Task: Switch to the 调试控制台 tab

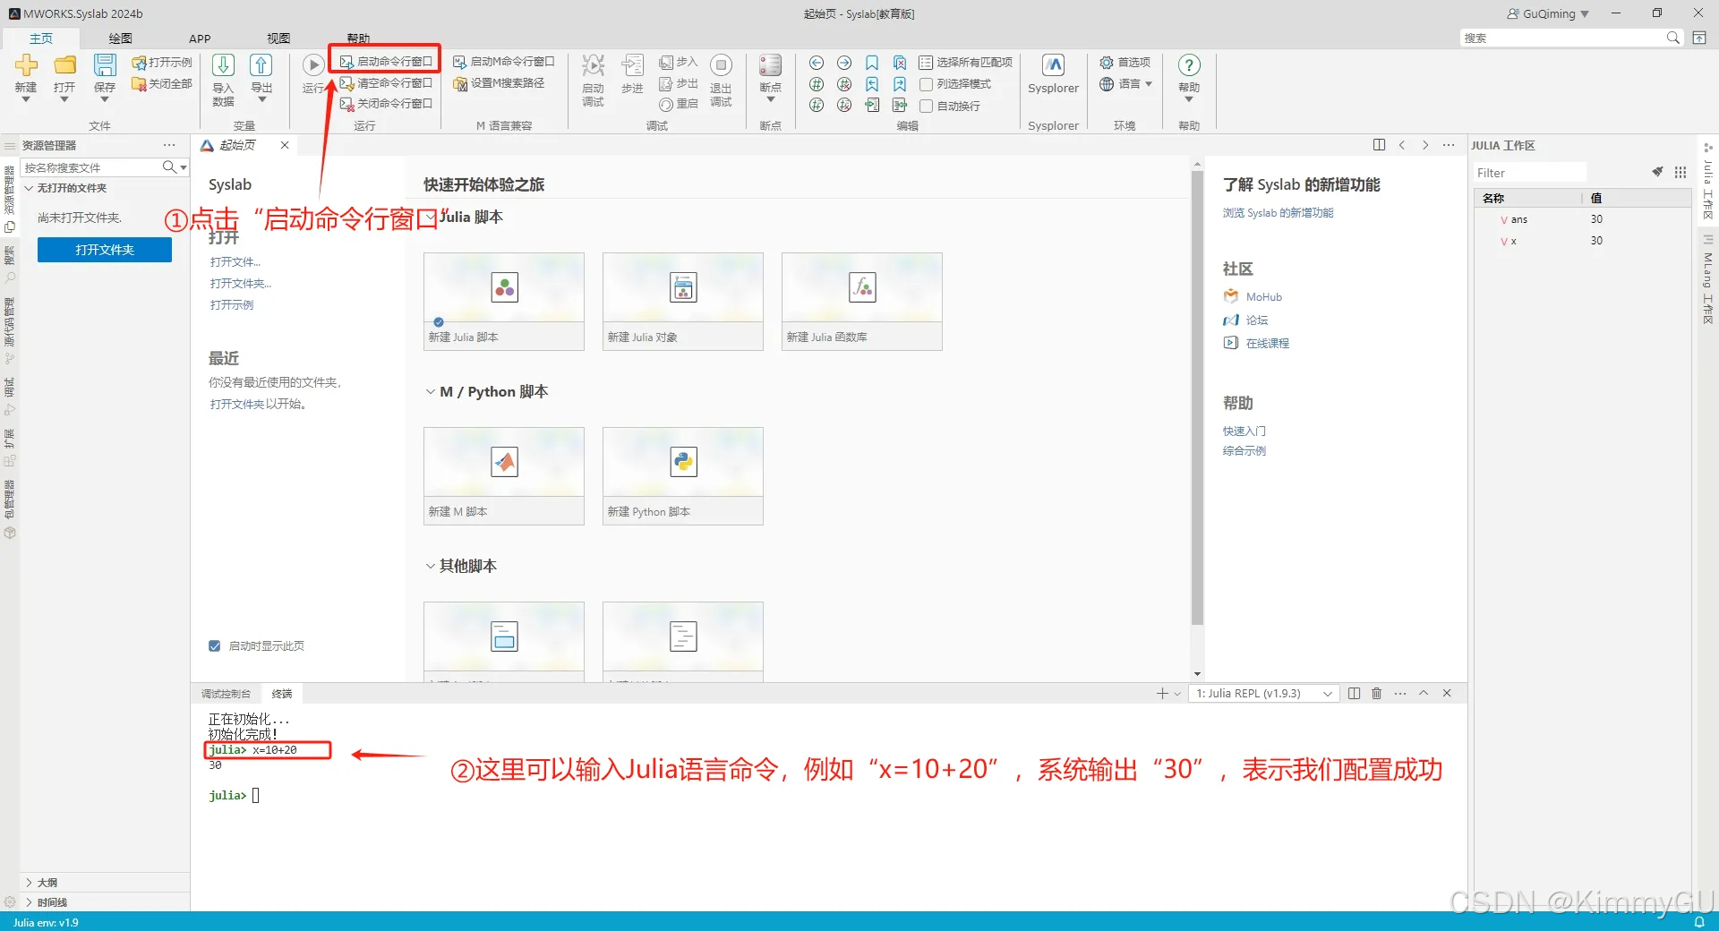Action: (226, 694)
